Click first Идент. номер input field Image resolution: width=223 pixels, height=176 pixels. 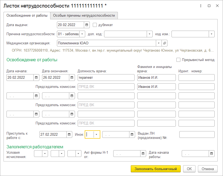click(x=196, y=77)
